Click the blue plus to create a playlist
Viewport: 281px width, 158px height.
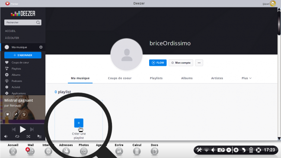click(79, 123)
